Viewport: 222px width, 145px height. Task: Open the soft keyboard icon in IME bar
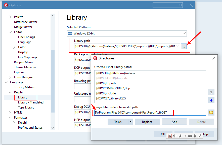click(190, 136)
